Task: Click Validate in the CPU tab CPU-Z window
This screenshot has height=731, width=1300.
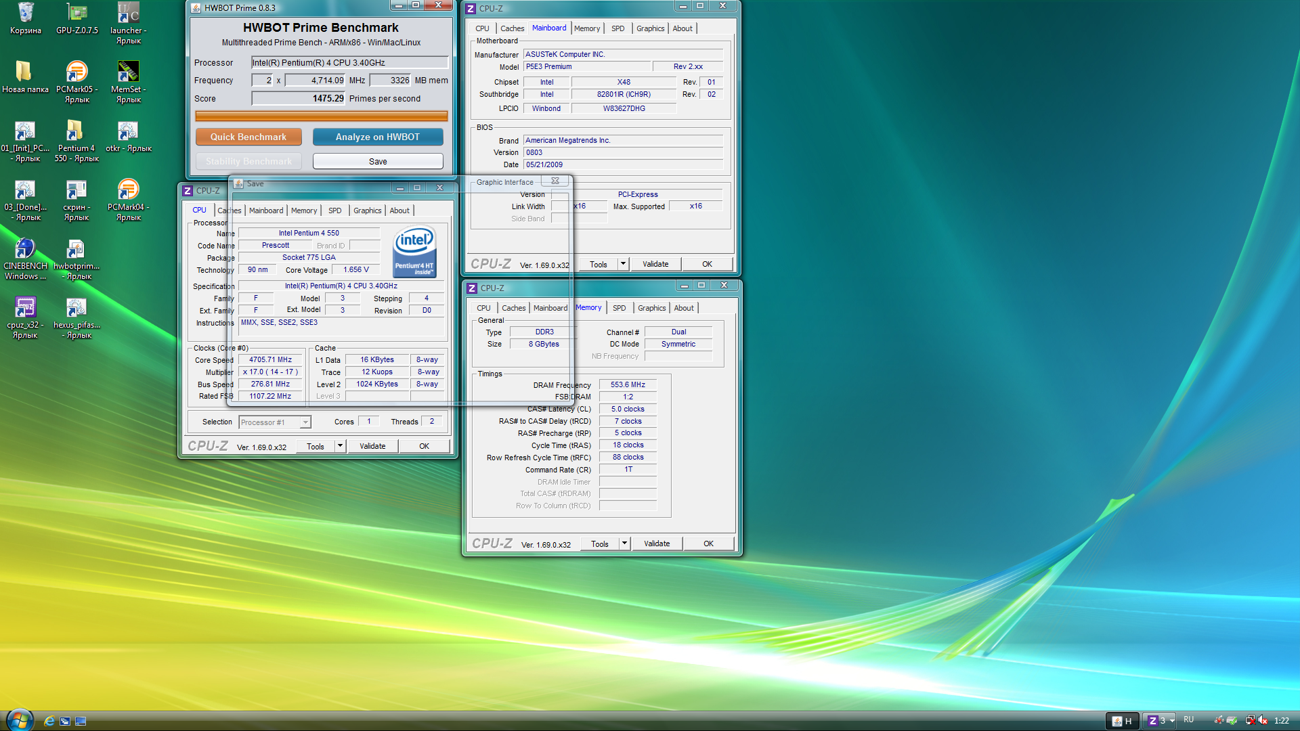Action: 372,446
